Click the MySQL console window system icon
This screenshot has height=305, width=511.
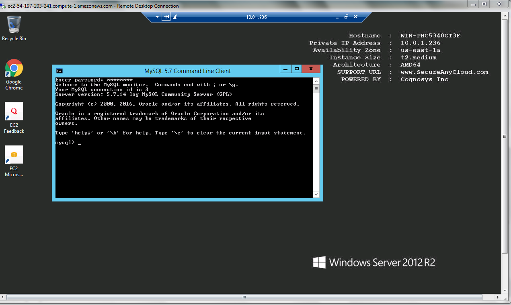(x=60, y=71)
